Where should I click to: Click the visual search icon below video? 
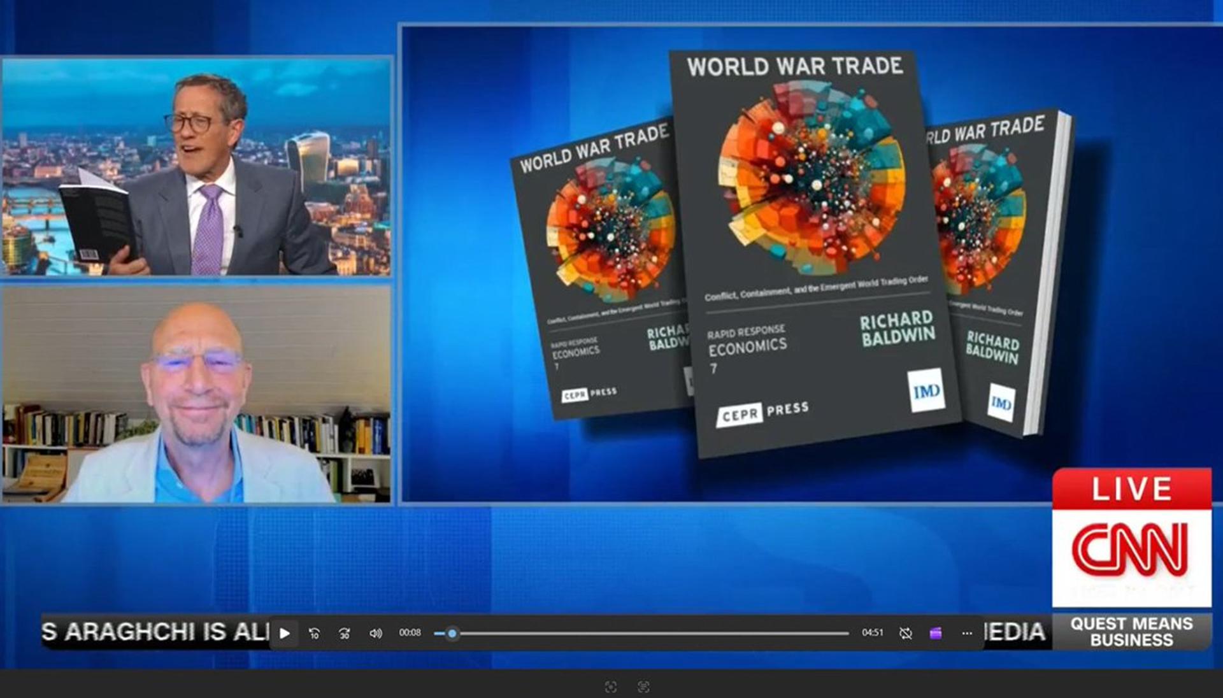coord(610,687)
